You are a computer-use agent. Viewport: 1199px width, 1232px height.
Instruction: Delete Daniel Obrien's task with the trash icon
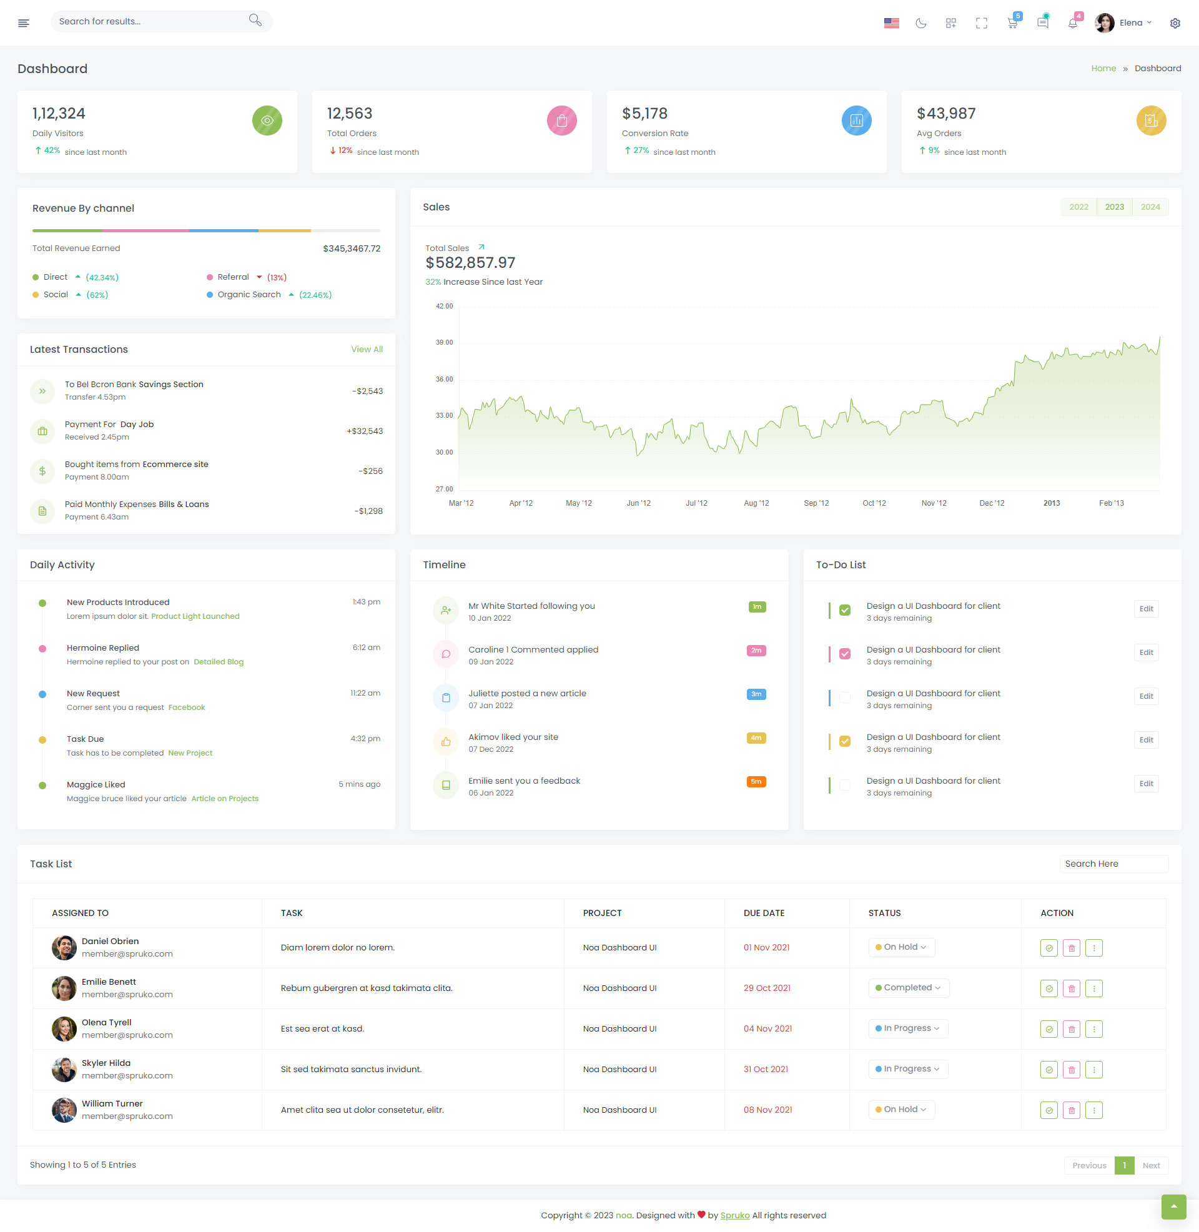tap(1071, 947)
